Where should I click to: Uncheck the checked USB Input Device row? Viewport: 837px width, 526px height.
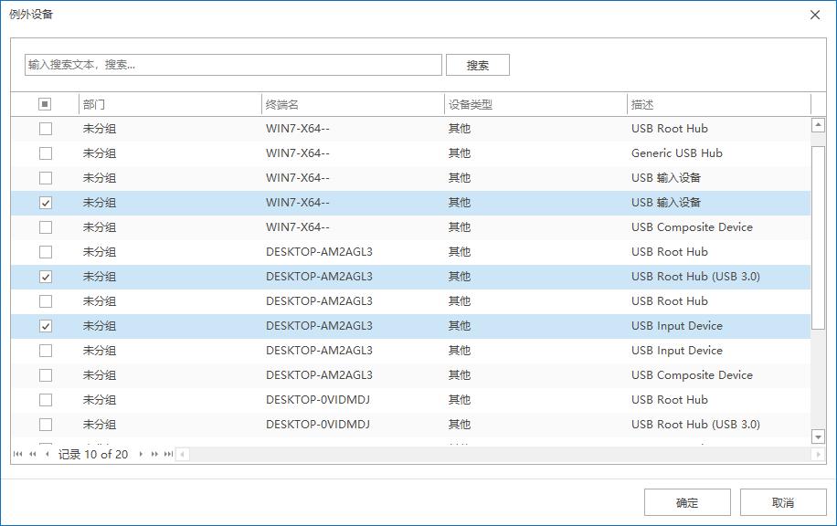(x=45, y=326)
